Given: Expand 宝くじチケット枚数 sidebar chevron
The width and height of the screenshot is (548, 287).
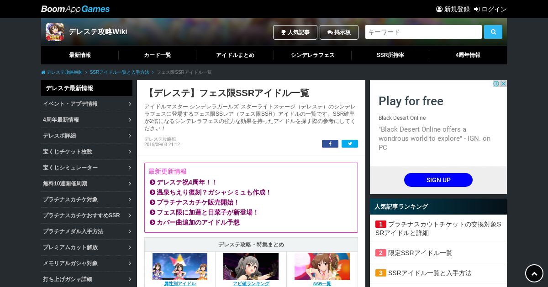Looking at the screenshot, I should 130,152.
